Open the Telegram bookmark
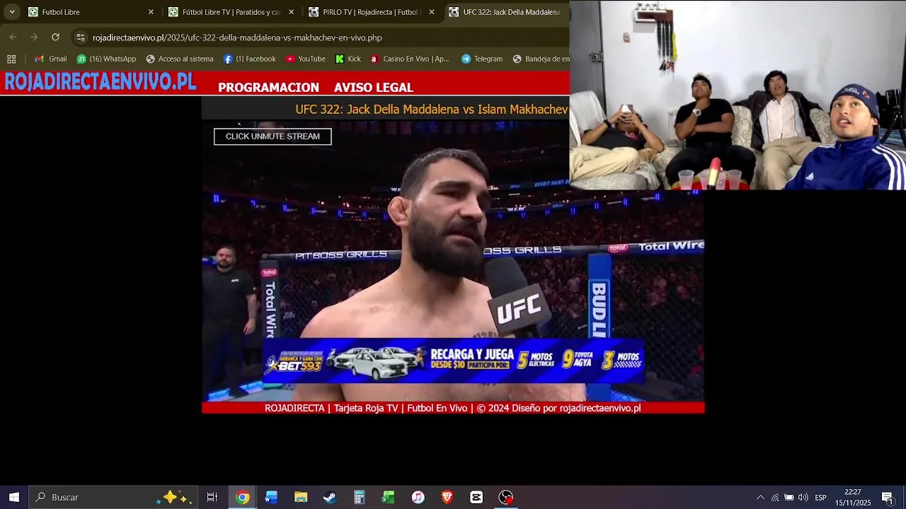Screen dimensions: 906x509 482,59
